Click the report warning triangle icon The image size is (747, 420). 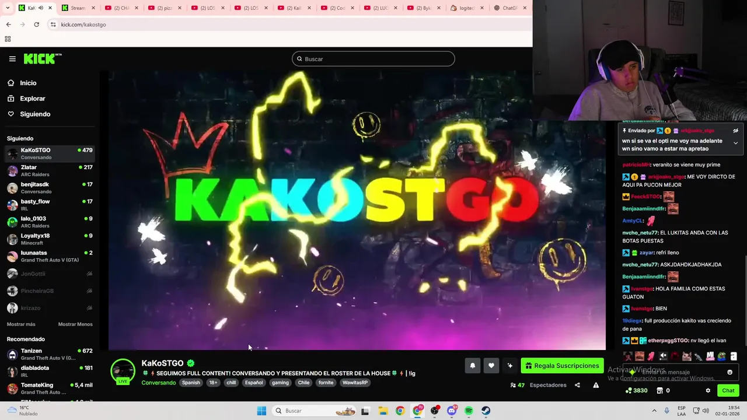click(596, 385)
